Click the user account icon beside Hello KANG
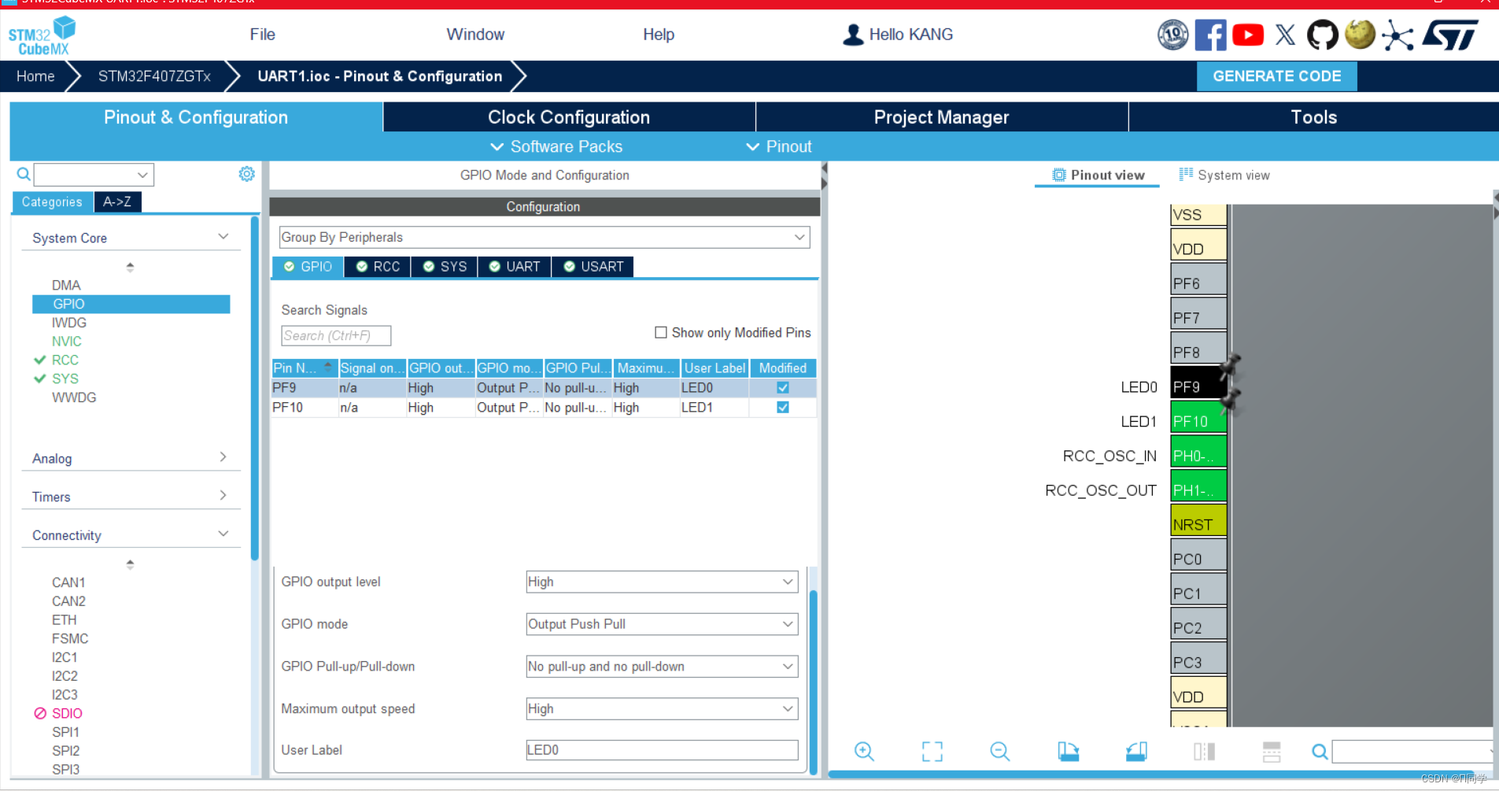1499x791 pixels. pos(853,35)
